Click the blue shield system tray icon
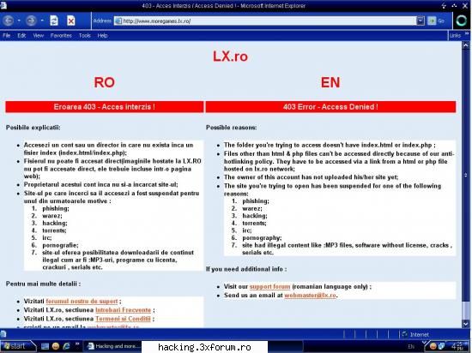Screen dimensions: 472x353 [441, 346]
